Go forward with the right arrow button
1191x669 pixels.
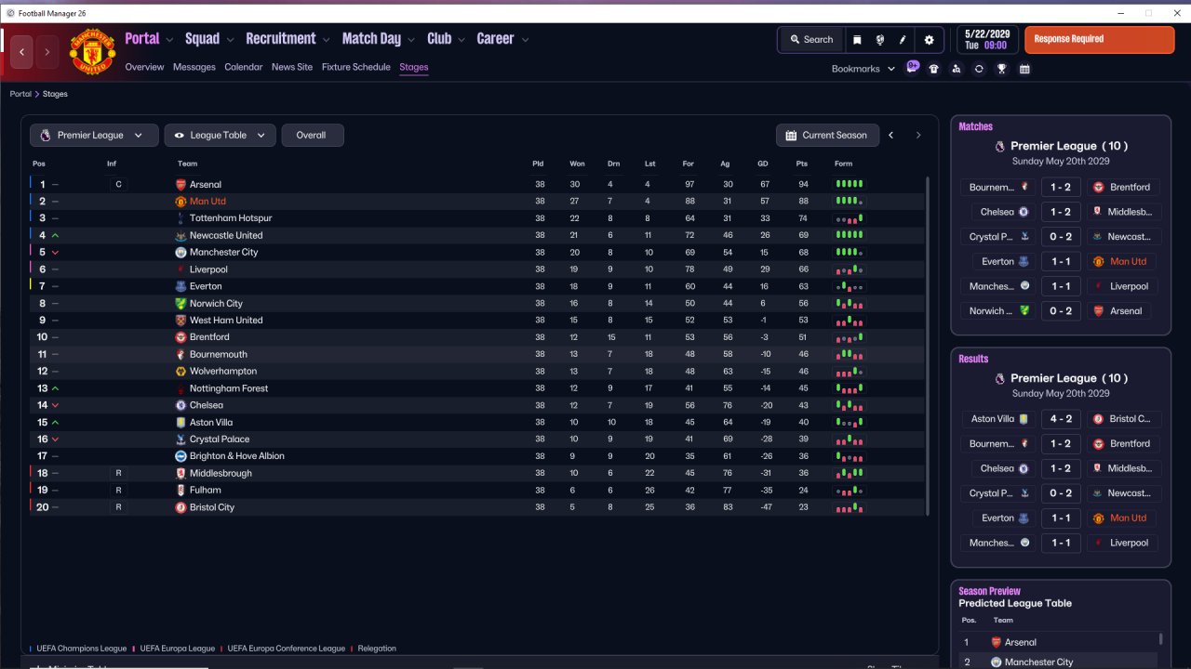(x=47, y=52)
